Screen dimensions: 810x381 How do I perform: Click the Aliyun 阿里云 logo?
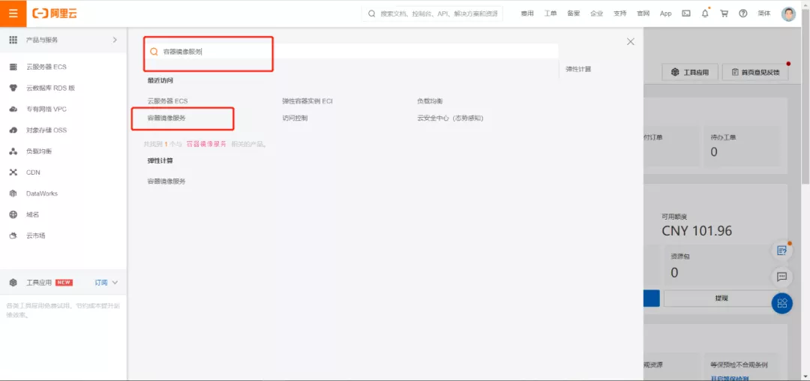(x=55, y=13)
